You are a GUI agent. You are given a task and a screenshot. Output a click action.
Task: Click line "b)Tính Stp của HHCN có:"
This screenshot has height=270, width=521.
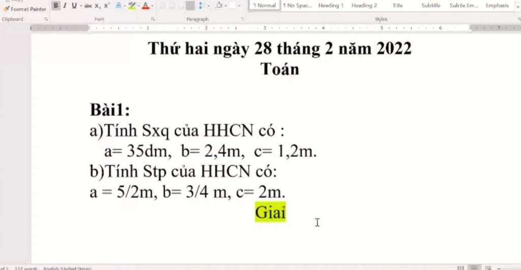[183, 172]
